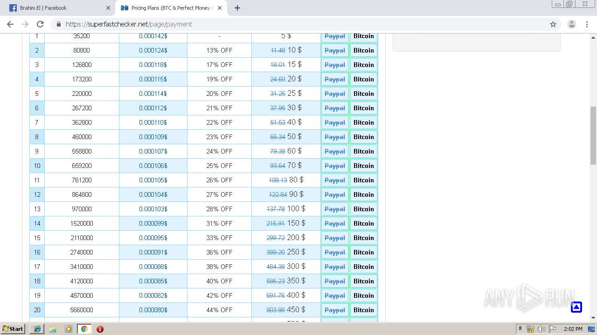Open a new browser tab
Image resolution: width=597 pixels, height=335 pixels.
coord(237,8)
